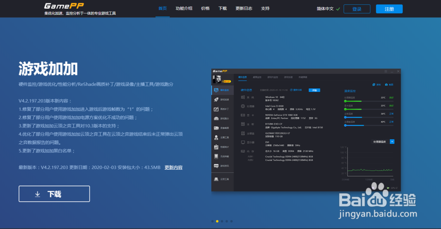Select the wireless transfer phone icon

(216, 157)
